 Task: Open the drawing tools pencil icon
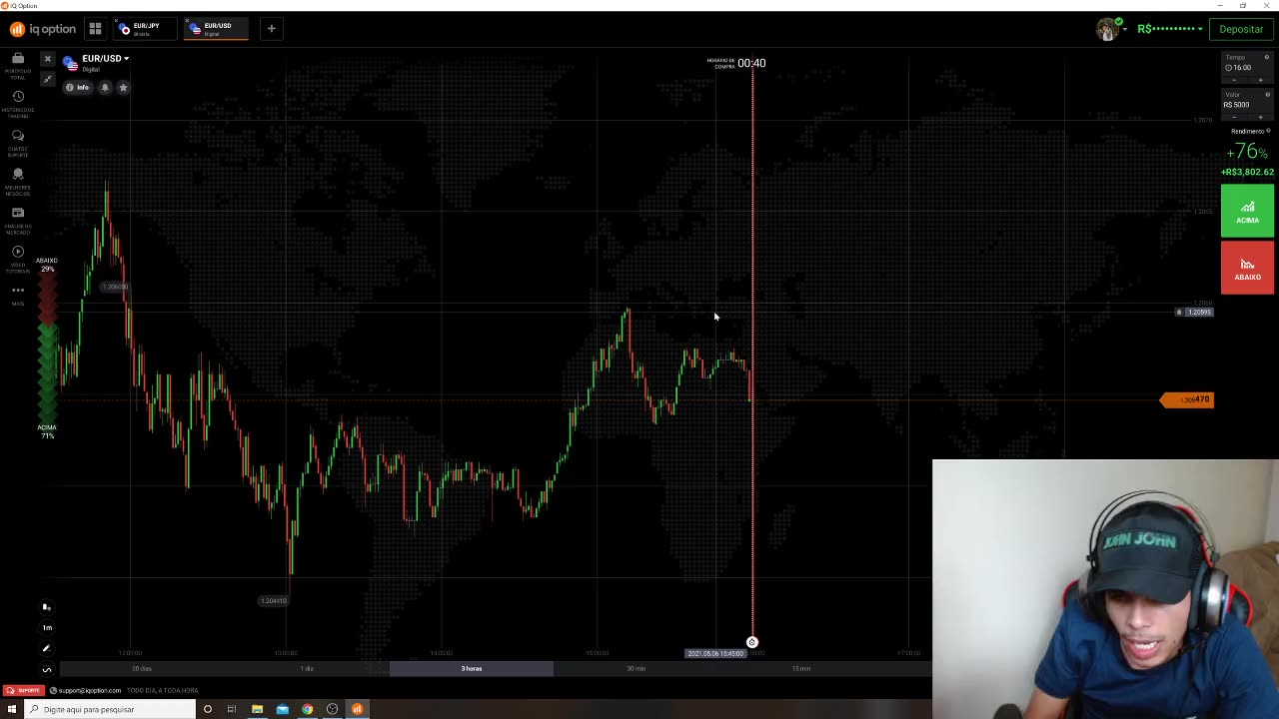tap(46, 648)
